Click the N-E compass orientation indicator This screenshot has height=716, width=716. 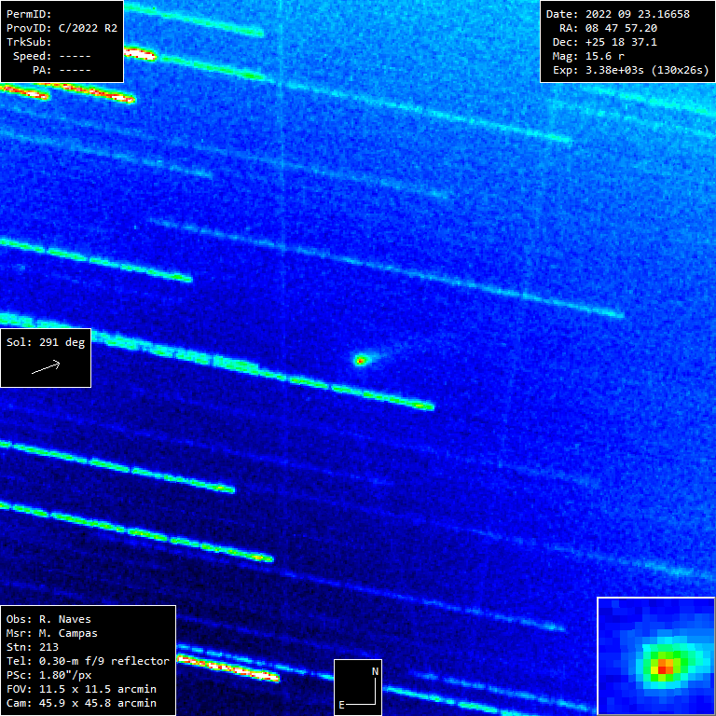coord(358,687)
